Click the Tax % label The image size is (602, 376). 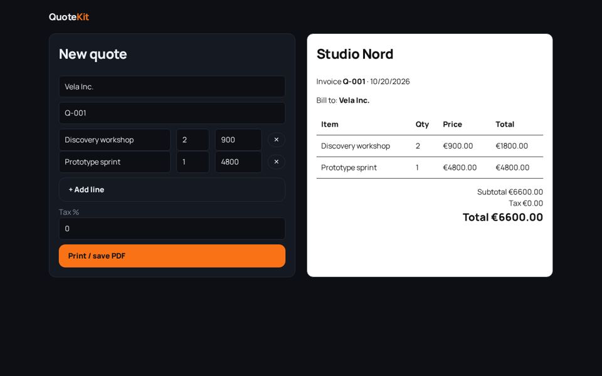69,212
